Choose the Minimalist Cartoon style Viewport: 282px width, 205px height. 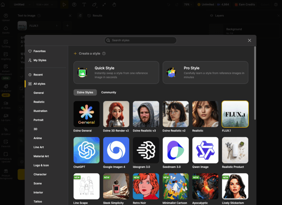pyautogui.click(x=176, y=186)
